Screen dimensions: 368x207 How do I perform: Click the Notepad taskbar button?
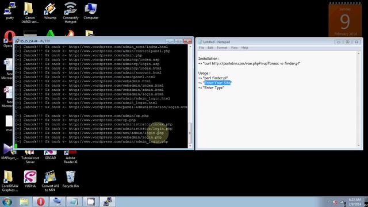pos(74,202)
